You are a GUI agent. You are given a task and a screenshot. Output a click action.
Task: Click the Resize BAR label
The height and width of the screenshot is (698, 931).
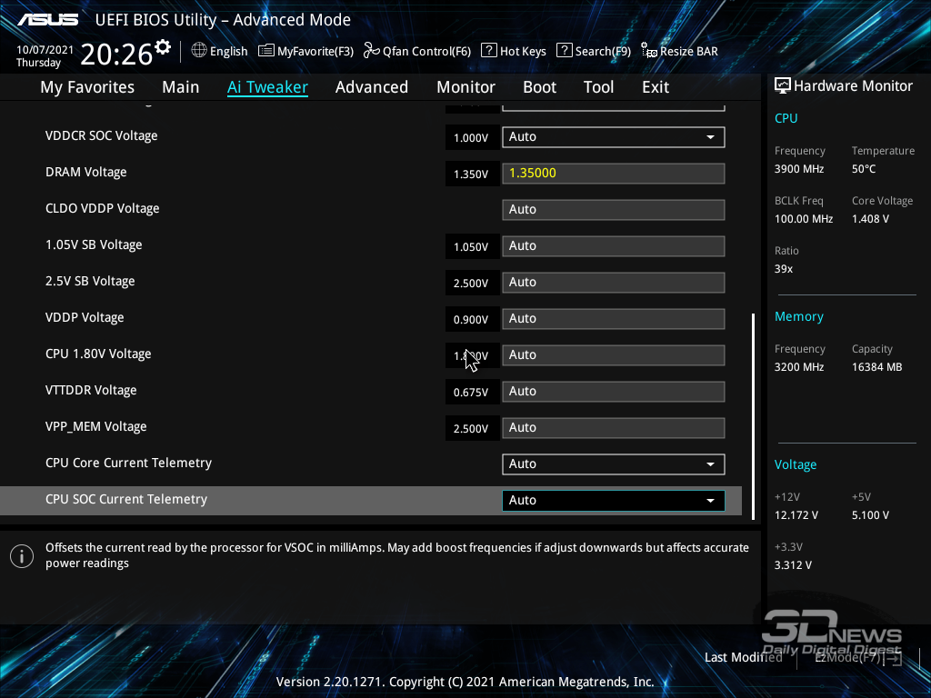coord(689,52)
